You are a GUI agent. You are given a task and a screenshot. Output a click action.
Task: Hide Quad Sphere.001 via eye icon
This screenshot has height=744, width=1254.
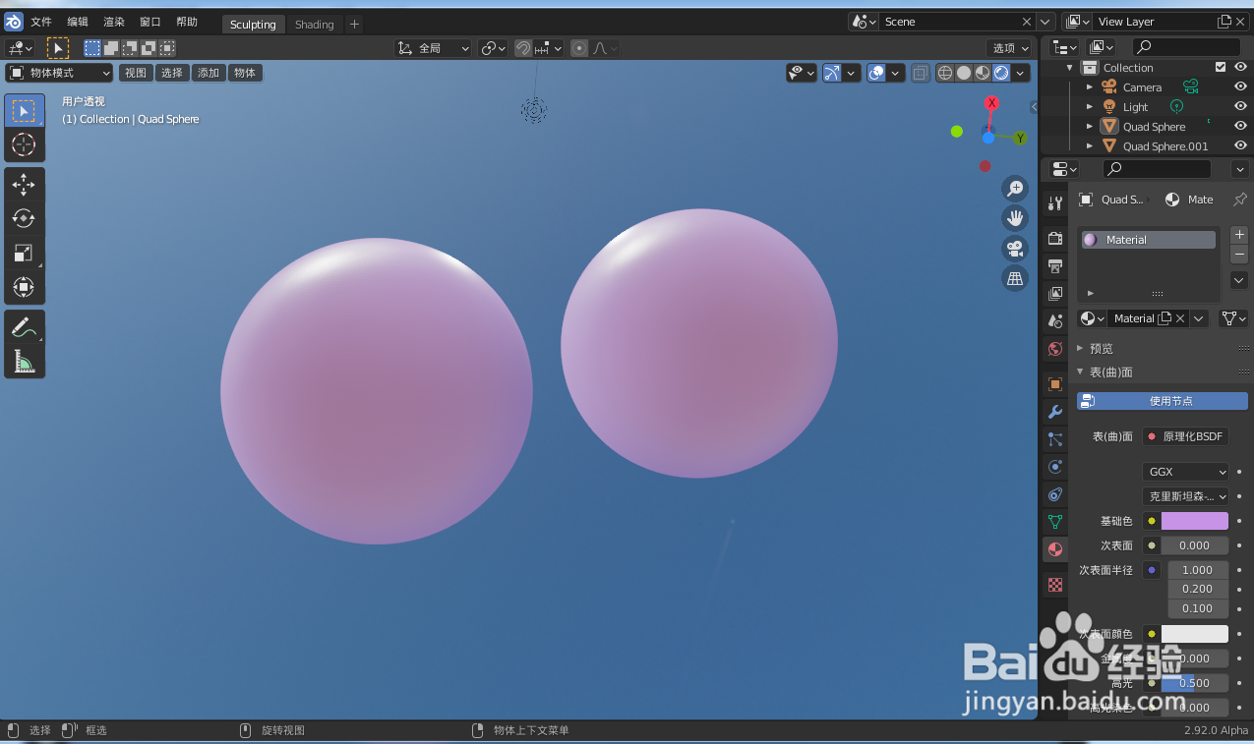coord(1240,145)
